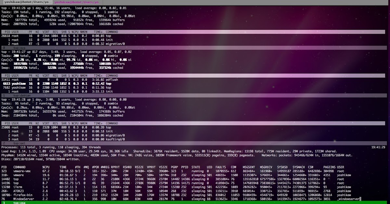Click the PAGEINS column header
Image resolution: width=390 pixels, height=204 pixels.
pyautogui.click(x=329, y=167)
